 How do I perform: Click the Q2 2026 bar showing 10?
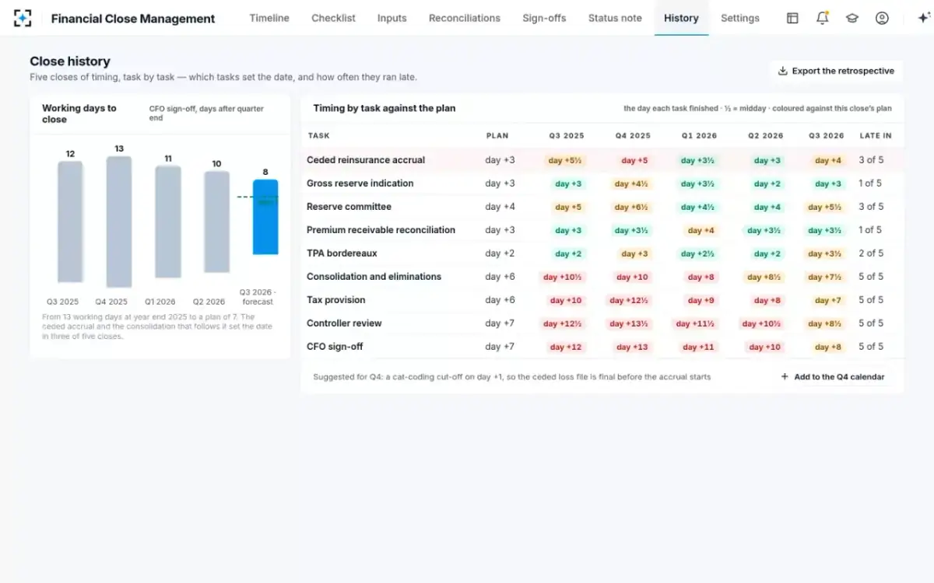[216, 222]
